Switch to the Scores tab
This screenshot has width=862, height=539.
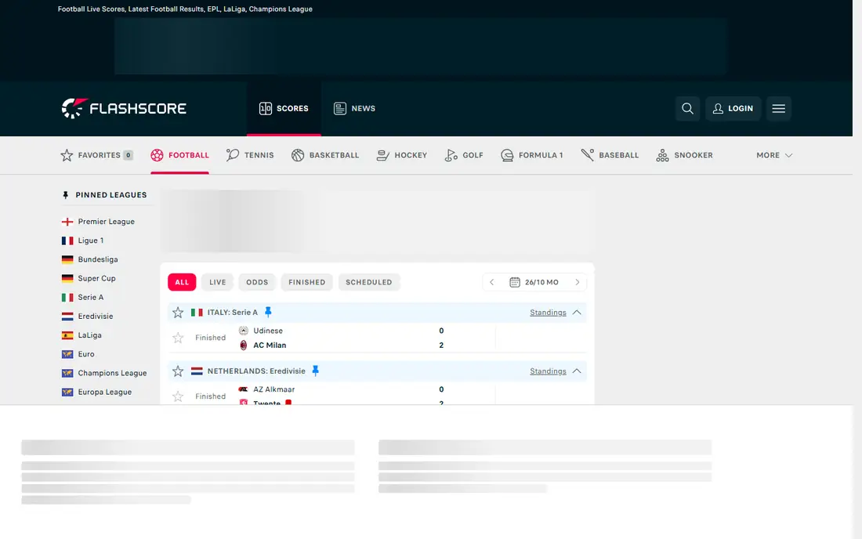click(284, 108)
